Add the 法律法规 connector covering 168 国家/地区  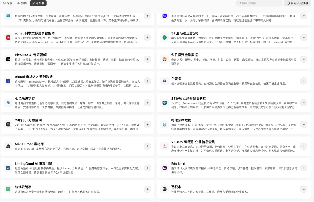147,16
